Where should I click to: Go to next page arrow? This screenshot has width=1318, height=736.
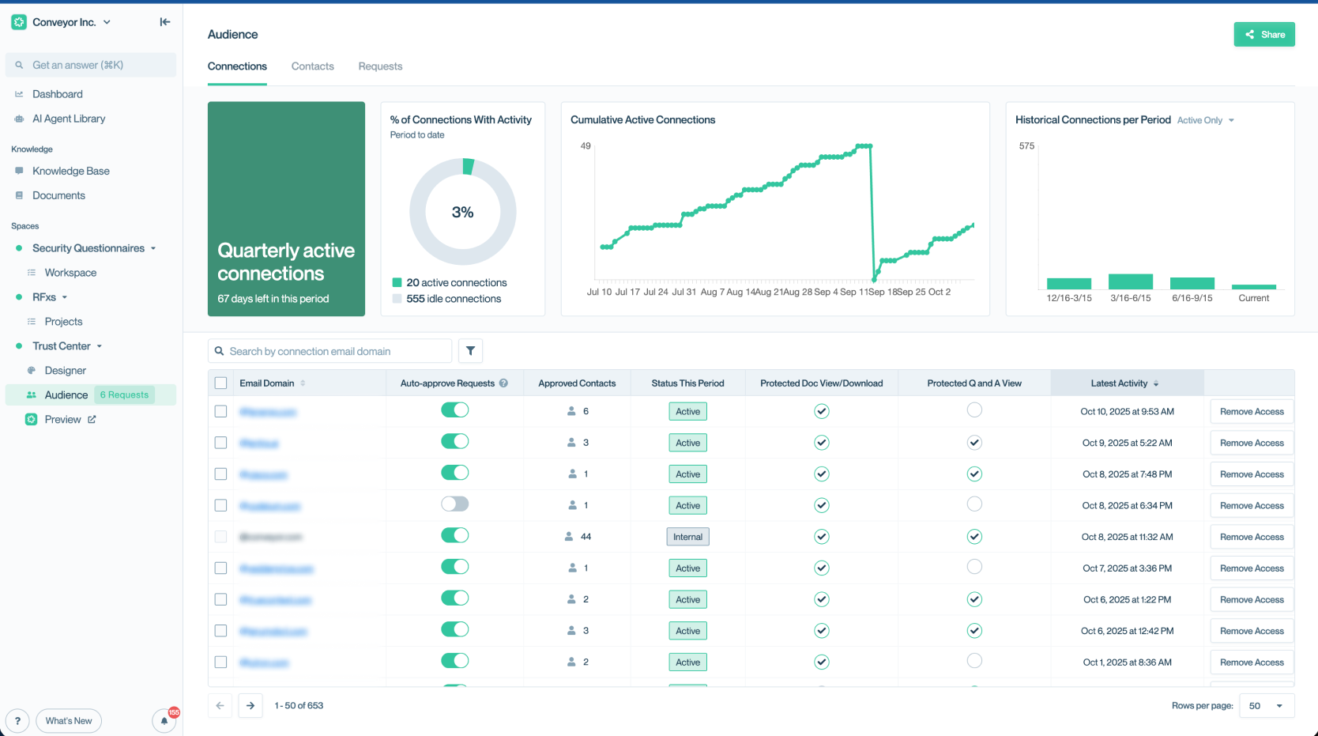(250, 705)
